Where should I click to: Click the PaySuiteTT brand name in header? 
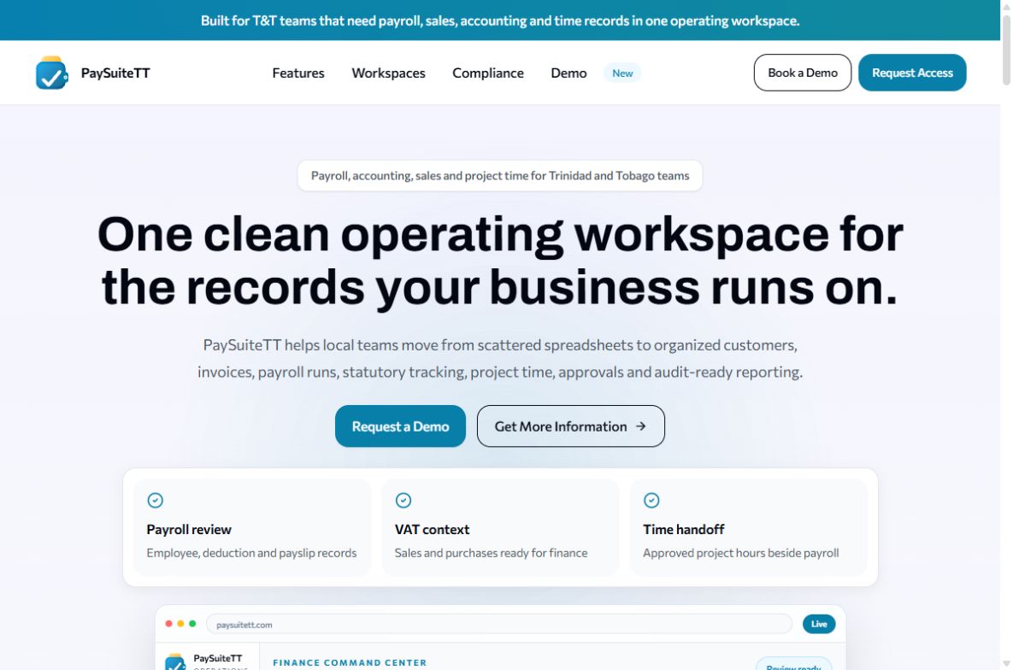(x=115, y=73)
